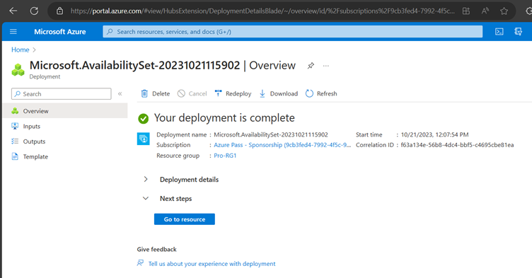The width and height of the screenshot is (532, 278).
Task: Open the Pro-RG1 resource group link
Action: coord(225,156)
